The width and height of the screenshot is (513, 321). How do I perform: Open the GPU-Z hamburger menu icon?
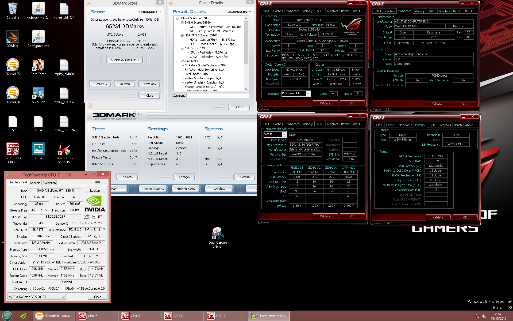pyautogui.click(x=105, y=182)
